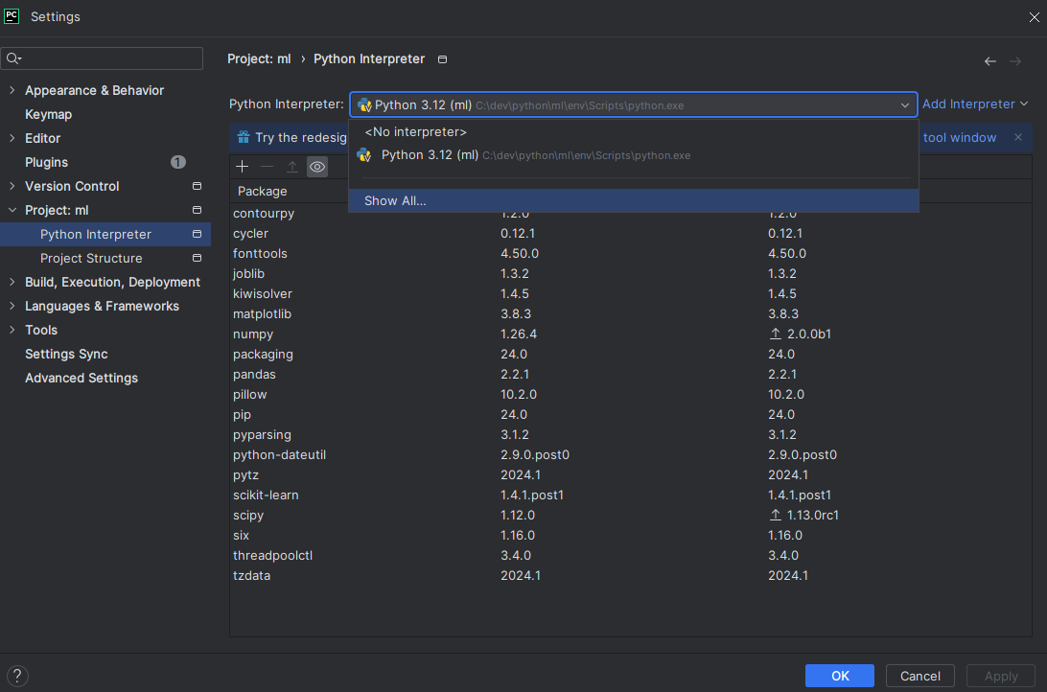Image resolution: width=1047 pixels, height=692 pixels.
Task: Click upgrade arrow next to scipy 1.13.0rc1
Action: (776, 515)
